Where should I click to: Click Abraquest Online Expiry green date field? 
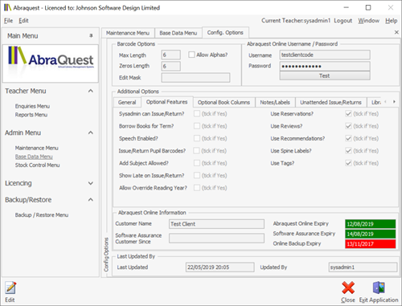pyautogui.click(x=371, y=224)
